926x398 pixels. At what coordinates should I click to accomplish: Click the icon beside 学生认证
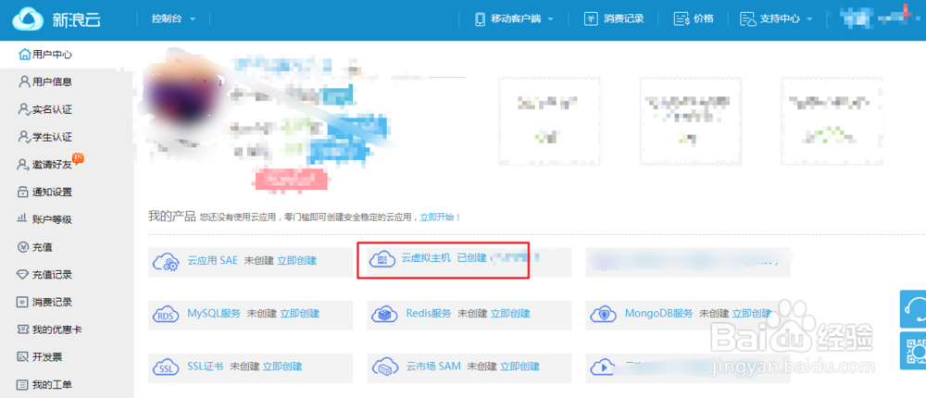[24, 137]
